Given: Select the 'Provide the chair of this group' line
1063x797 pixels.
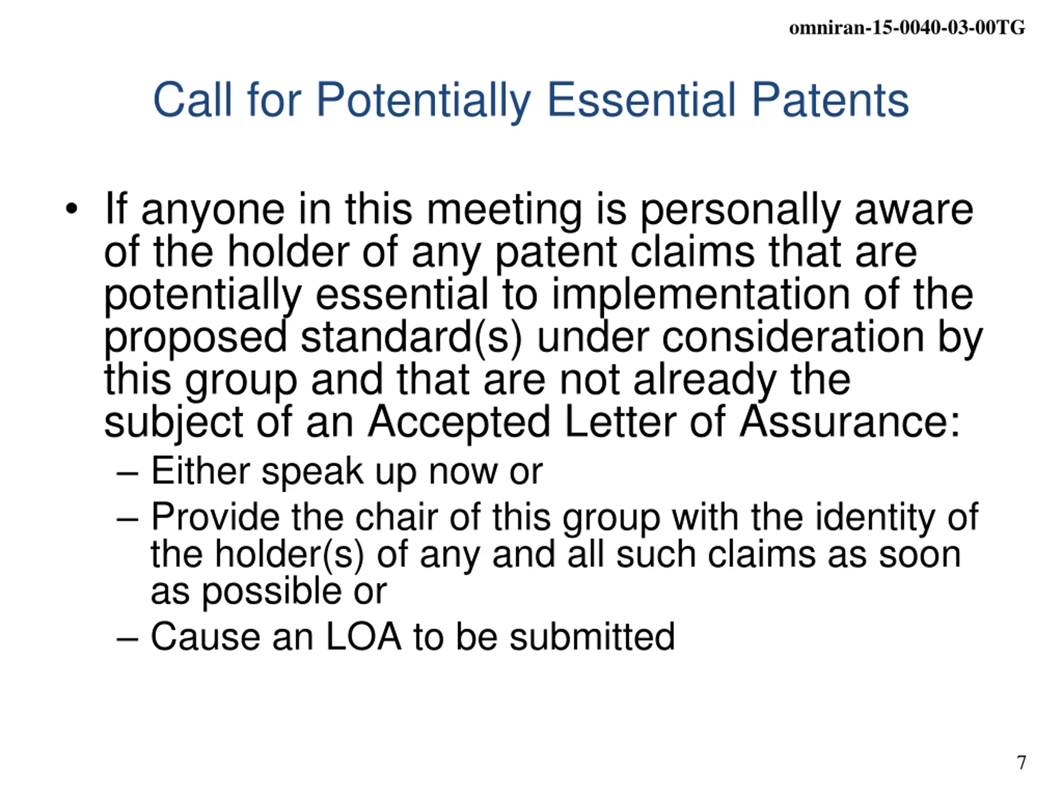Looking at the screenshot, I should click(565, 518).
